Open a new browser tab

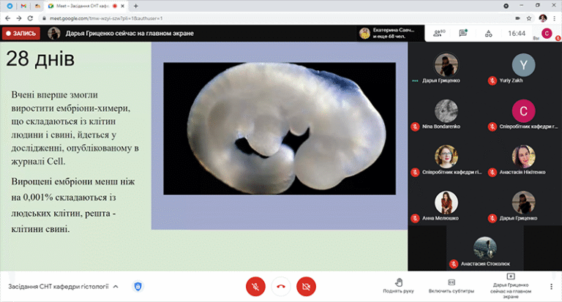click(136, 5)
